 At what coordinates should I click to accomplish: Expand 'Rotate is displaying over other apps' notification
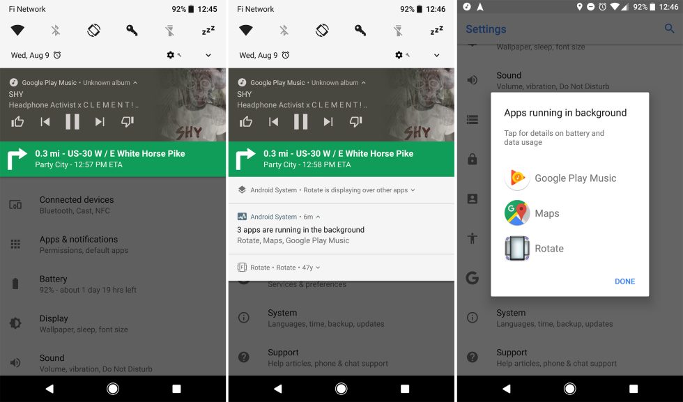[413, 190]
